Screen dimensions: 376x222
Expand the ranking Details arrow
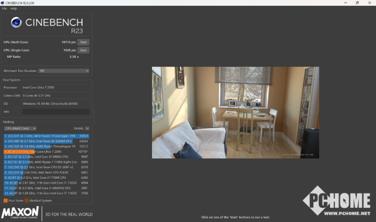[x=87, y=129]
